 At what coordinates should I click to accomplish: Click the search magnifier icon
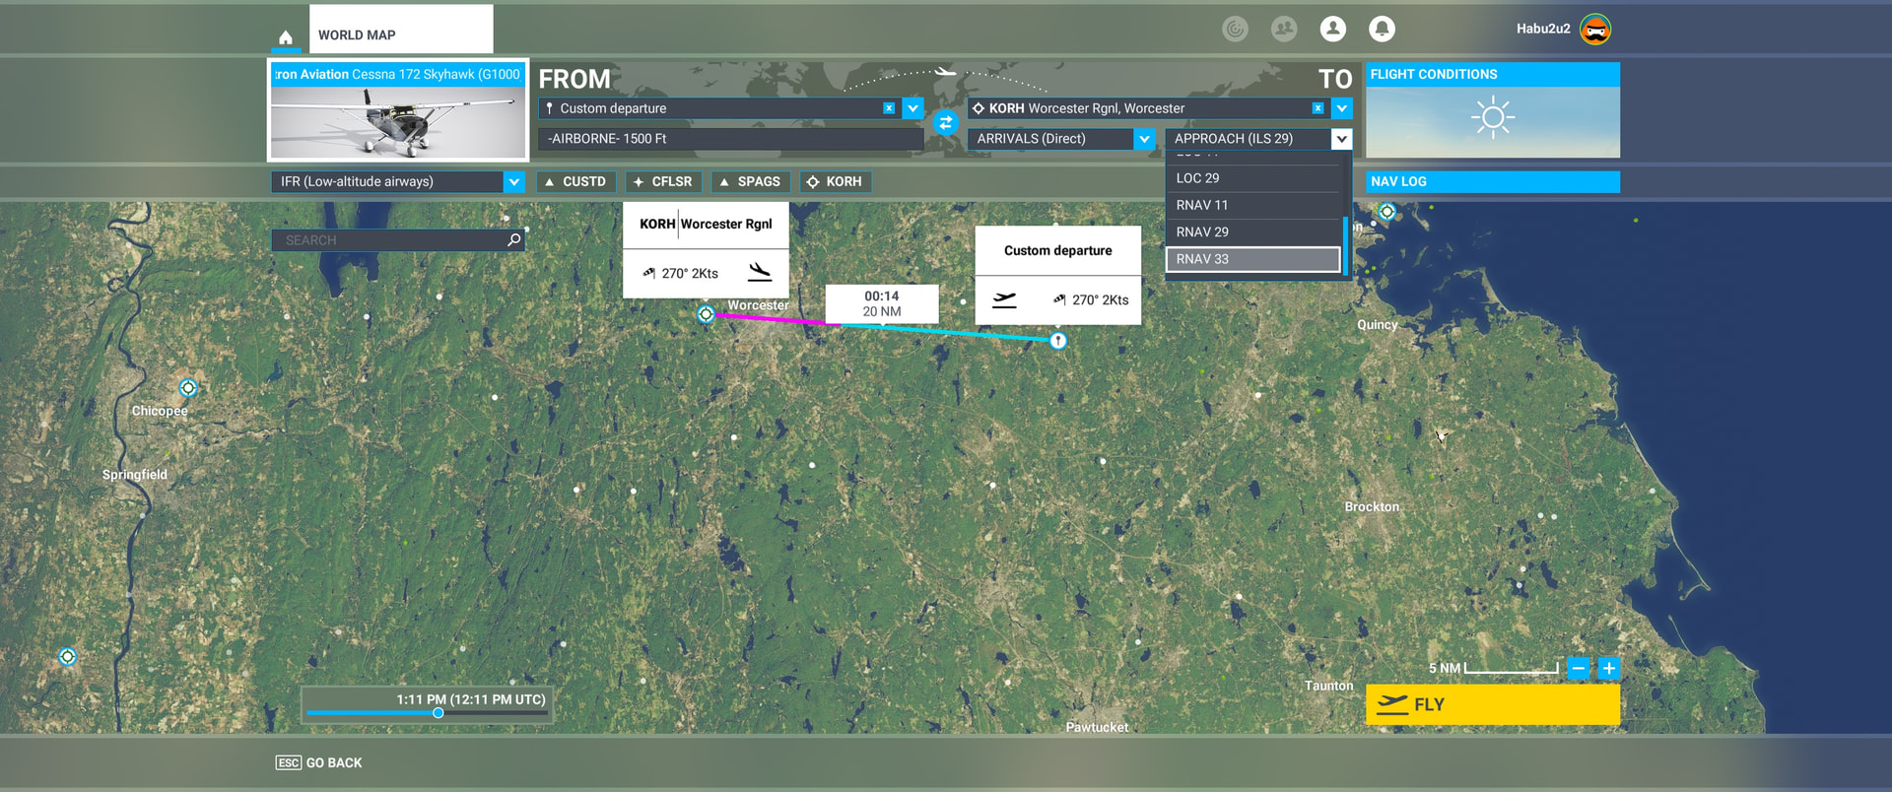click(x=513, y=239)
